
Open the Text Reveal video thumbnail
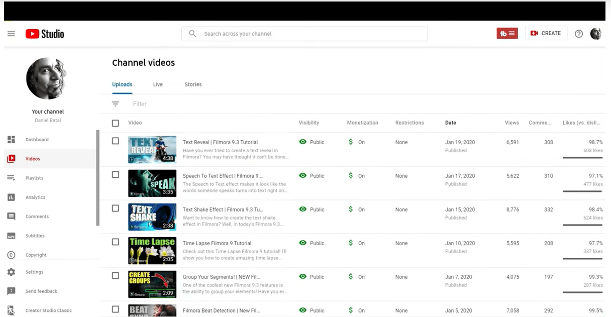pos(152,150)
